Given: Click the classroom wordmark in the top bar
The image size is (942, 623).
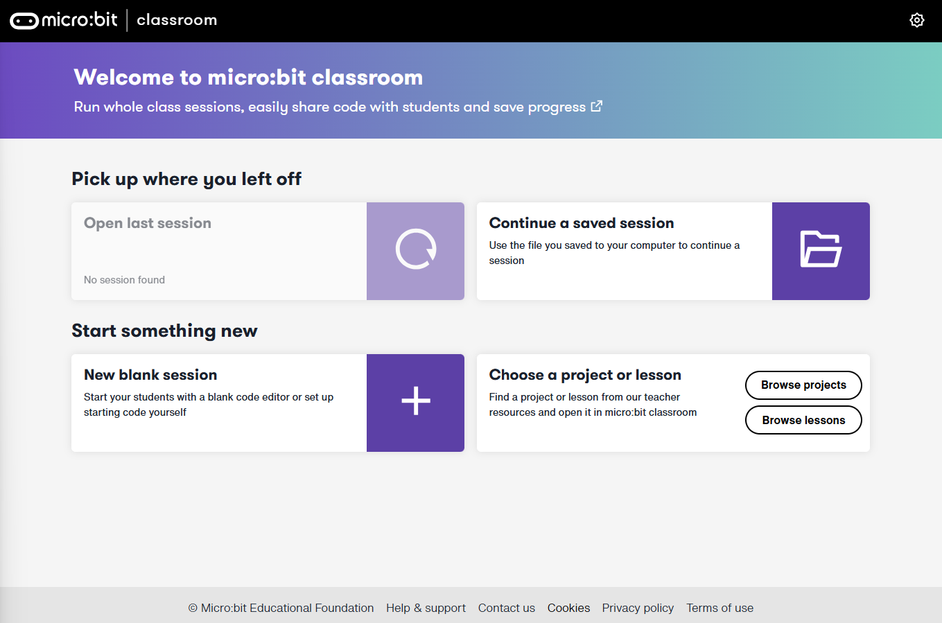Looking at the screenshot, I should click(177, 21).
